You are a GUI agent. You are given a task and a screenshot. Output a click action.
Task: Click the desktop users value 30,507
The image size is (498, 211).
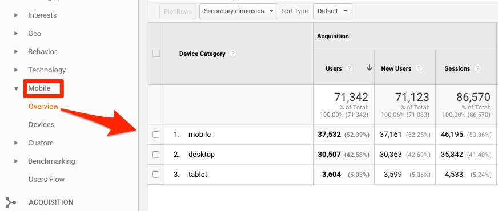(x=329, y=155)
